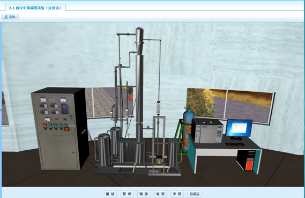This screenshot has height=198, width=305.
Task: Activate the 观察 observe mode button
Action: click(x=160, y=194)
